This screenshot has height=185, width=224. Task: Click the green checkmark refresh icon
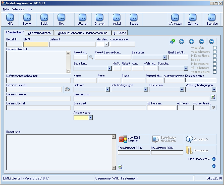tap(173, 41)
